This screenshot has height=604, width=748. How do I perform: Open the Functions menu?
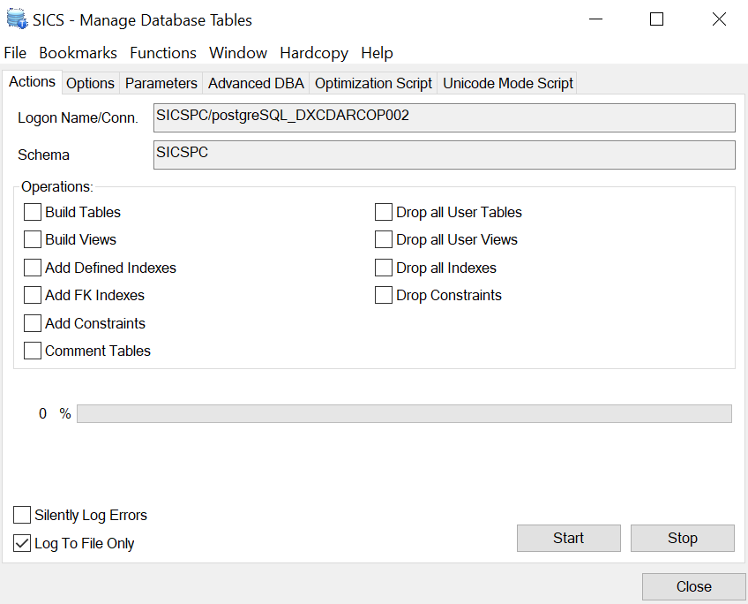coord(162,53)
